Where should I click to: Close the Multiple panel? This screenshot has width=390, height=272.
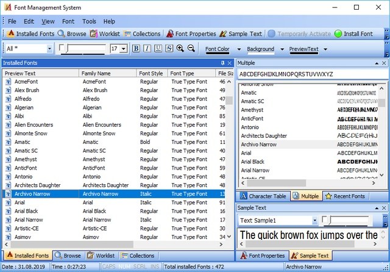point(384,63)
